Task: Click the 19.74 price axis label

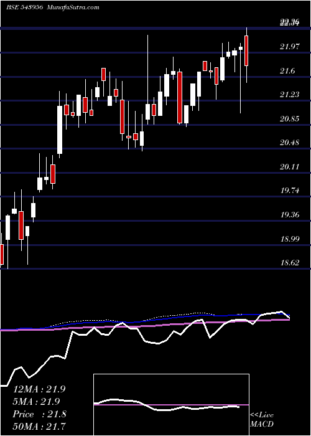Action: (x=290, y=191)
